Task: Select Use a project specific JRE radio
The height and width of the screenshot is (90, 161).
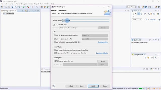Action: 55,39
